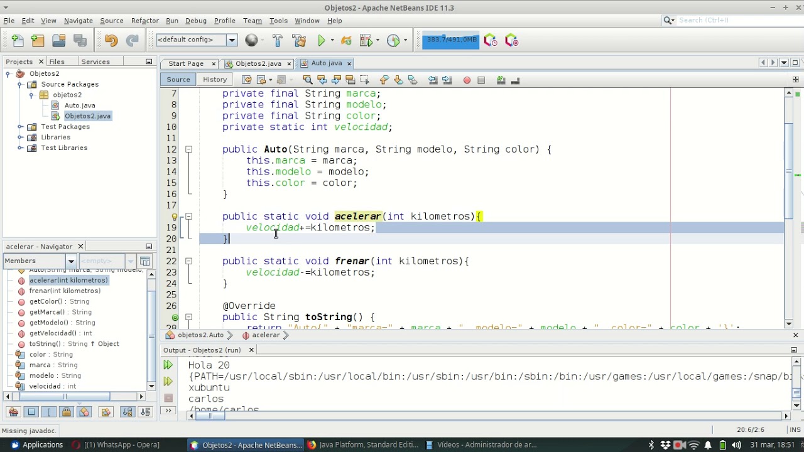The width and height of the screenshot is (804, 452).
Task: Expand the Test Packages node
Action: point(20,127)
